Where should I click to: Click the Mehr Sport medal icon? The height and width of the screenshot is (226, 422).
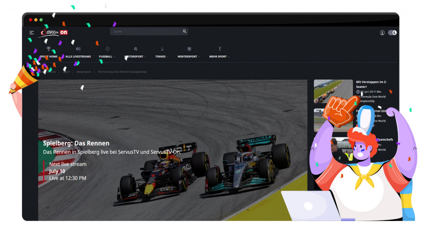click(x=220, y=49)
